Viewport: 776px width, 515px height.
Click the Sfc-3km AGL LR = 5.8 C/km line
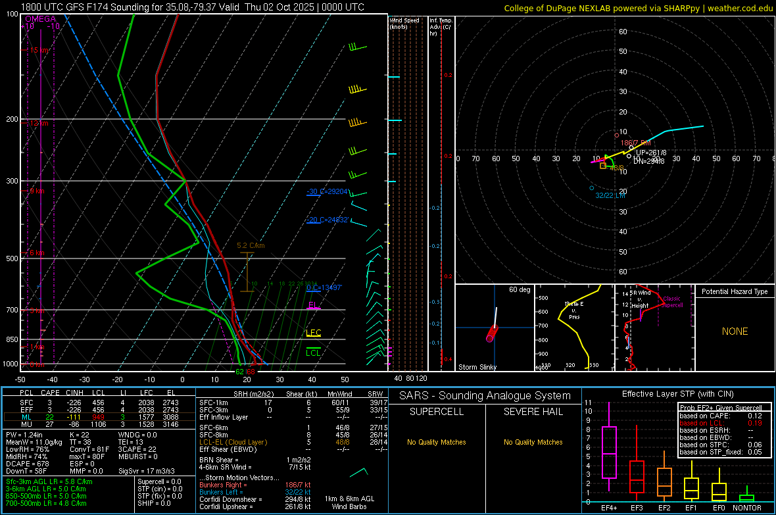click(x=49, y=481)
